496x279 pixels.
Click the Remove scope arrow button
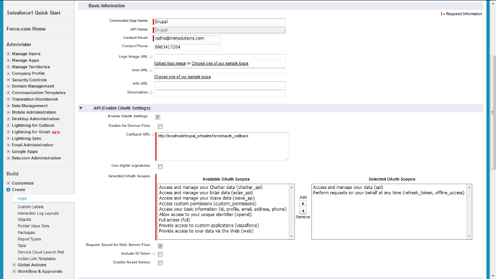tap(303, 211)
